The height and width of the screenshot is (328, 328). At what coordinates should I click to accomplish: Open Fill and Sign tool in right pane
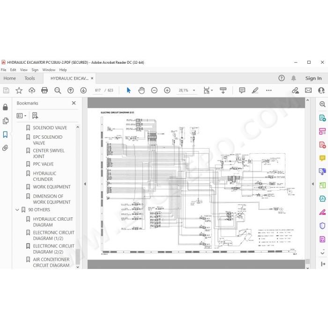coord(322,212)
